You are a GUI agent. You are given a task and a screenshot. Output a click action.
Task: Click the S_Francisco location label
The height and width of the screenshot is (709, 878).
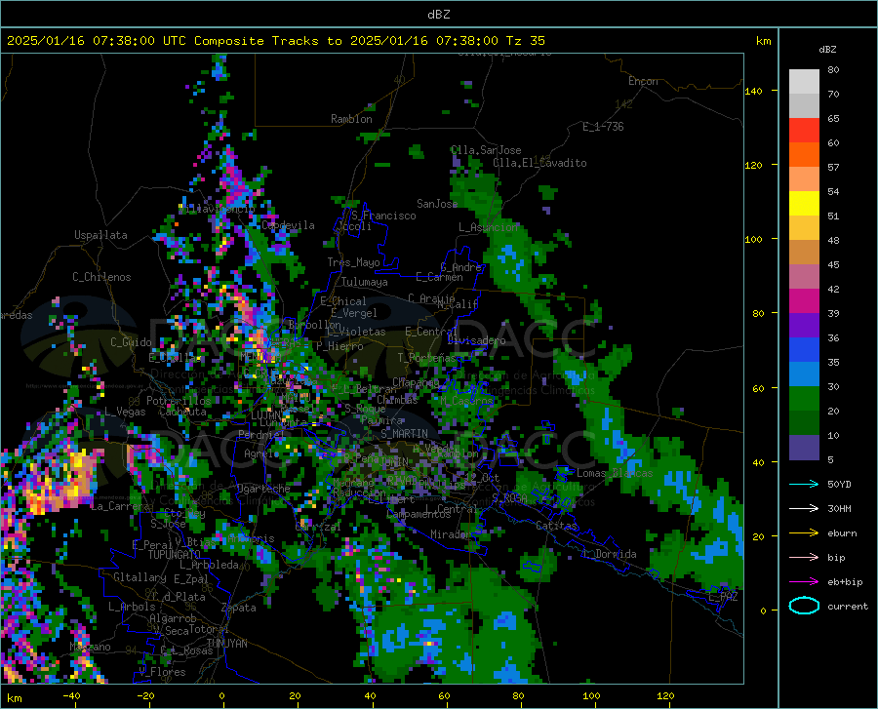click(x=383, y=216)
